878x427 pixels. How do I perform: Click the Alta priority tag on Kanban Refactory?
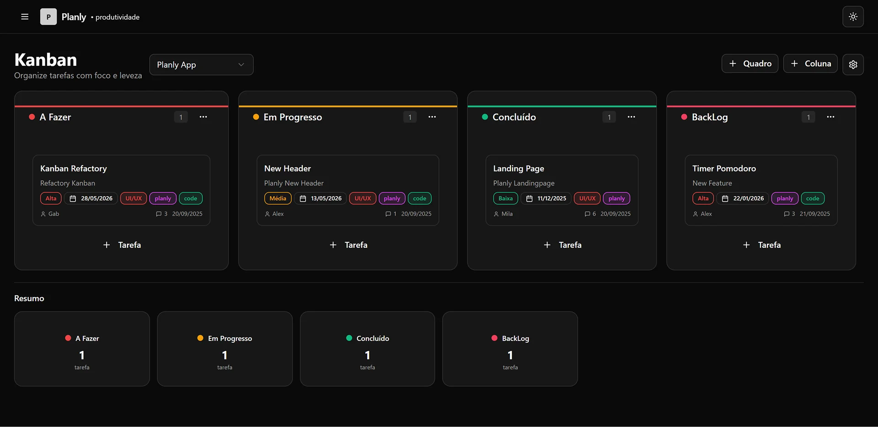pos(51,198)
